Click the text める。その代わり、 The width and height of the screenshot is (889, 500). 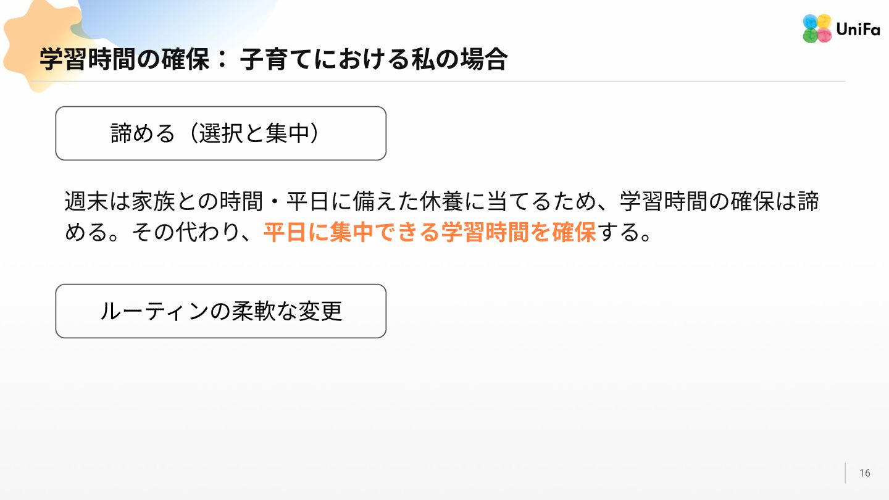pyautogui.click(x=164, y=233)
